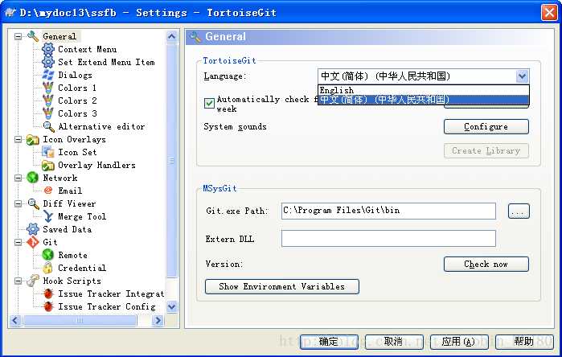
Task: Toggle automatic update check checkbox
Action: click(209, 103)
